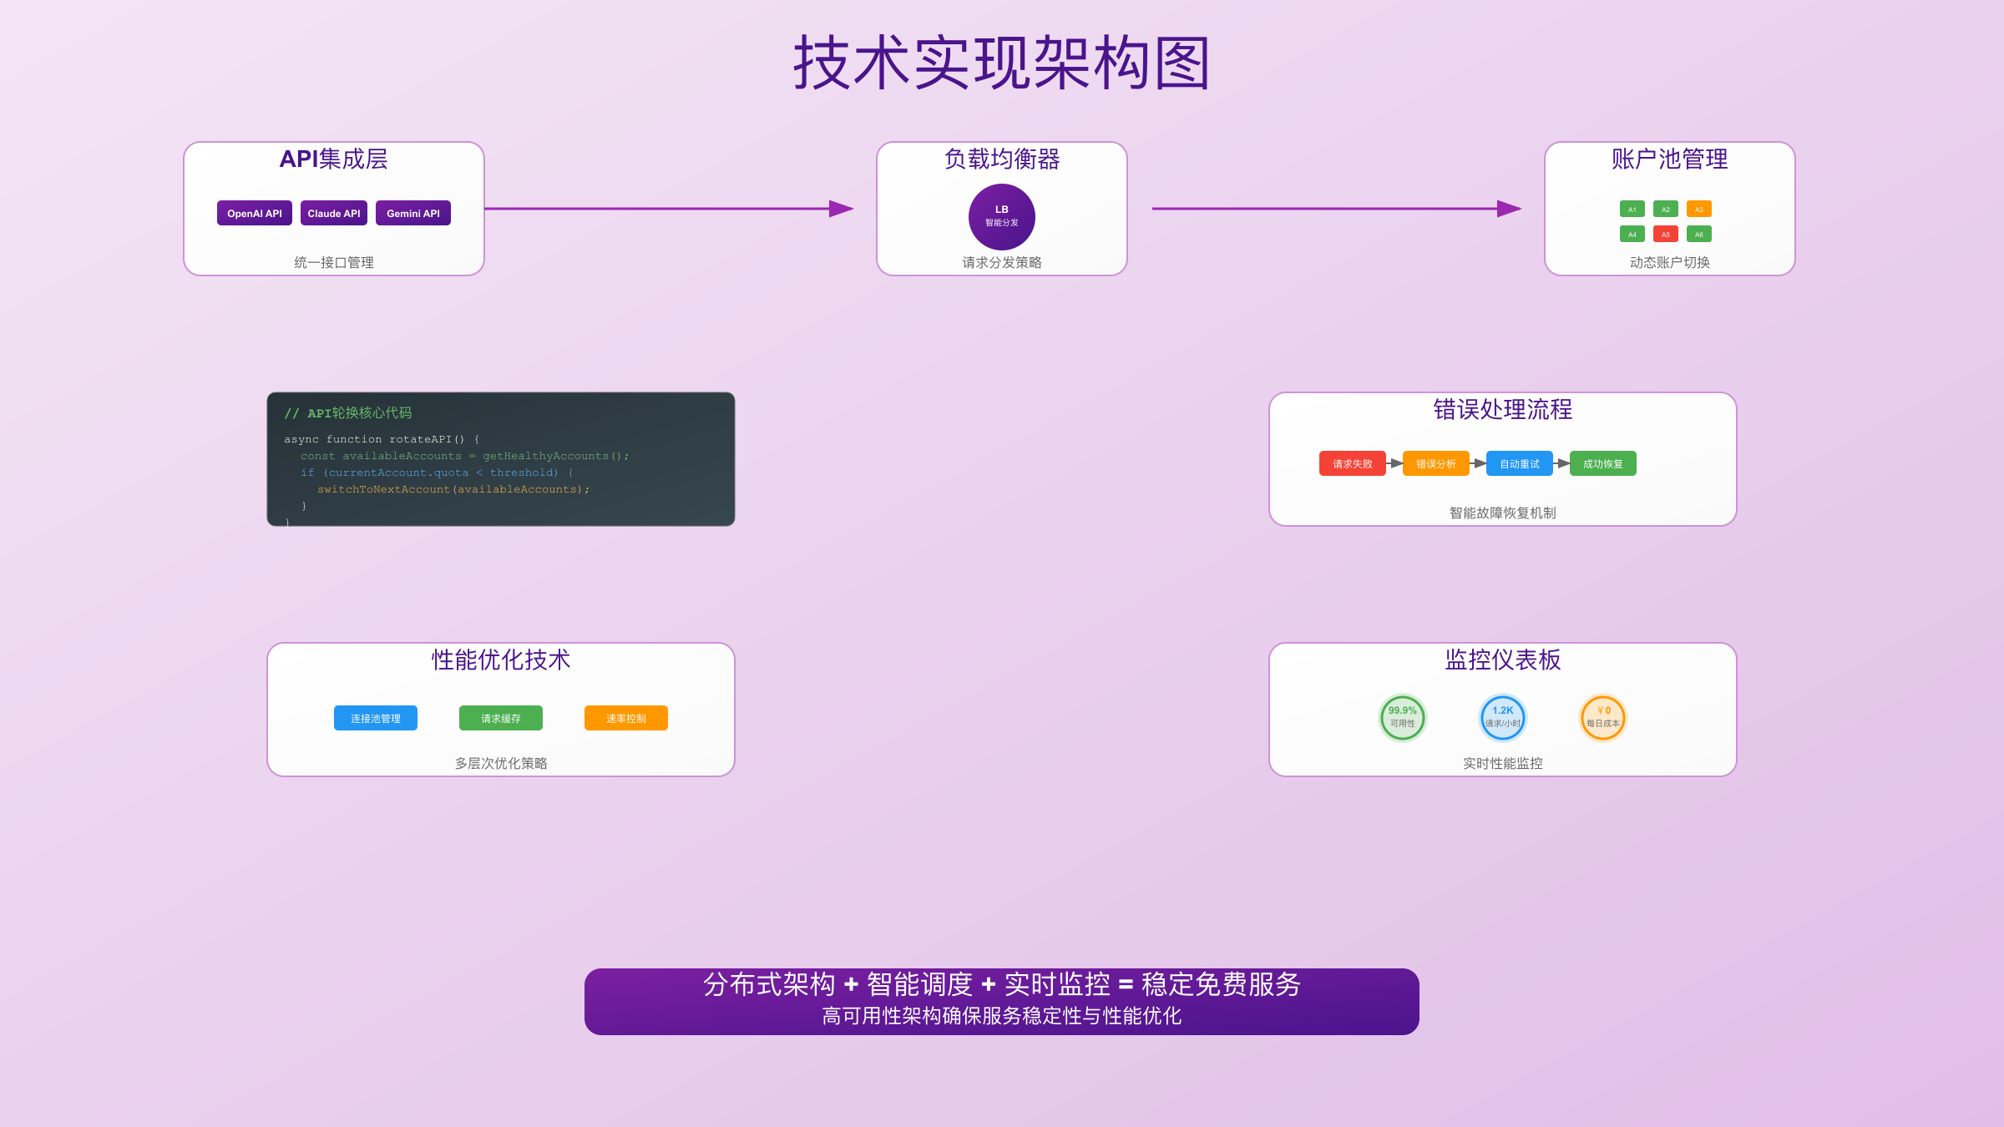Click the 统一接口管理 caption
Image resolution: width=2004 pixels, height=1127 pixels.
tap(334, 262)
